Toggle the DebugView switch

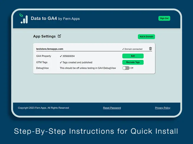pyautogui.click(x=126, y=68)
